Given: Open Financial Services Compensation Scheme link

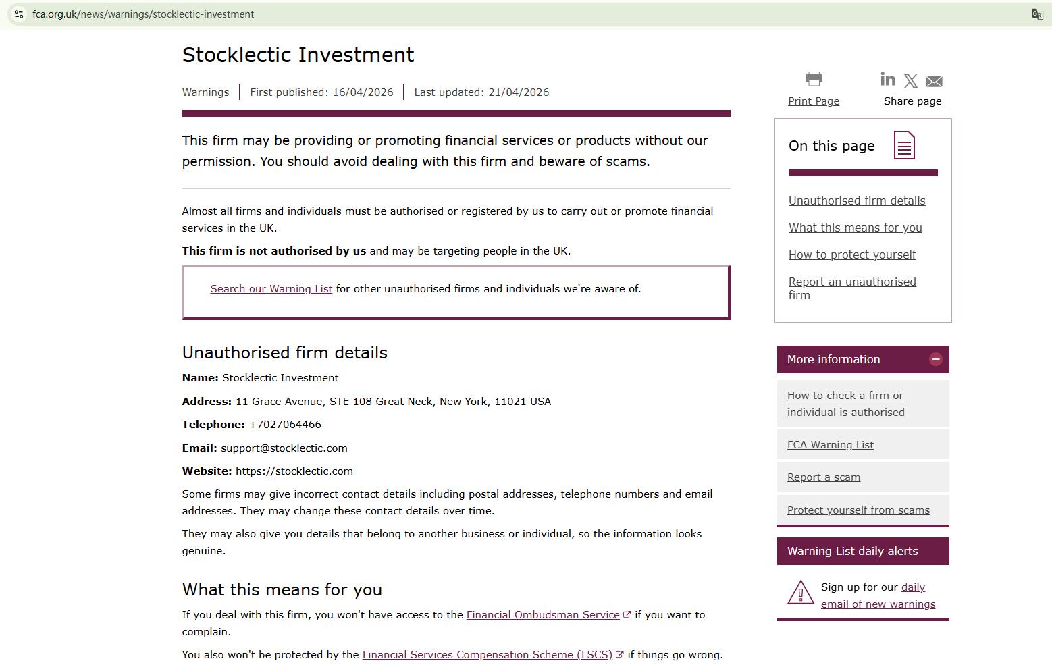Looking at the screenshot, I should coord(487,655).
